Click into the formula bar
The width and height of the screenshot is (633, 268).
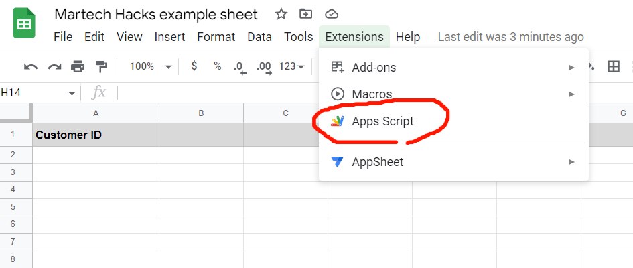click(218, 93)
